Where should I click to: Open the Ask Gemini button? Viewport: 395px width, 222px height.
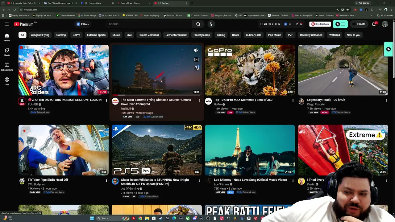coord(362,3)
